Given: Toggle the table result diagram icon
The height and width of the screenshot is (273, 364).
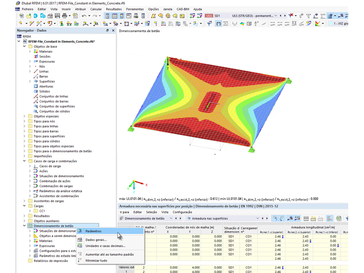Looking at the screenshot, I should 330,218.
